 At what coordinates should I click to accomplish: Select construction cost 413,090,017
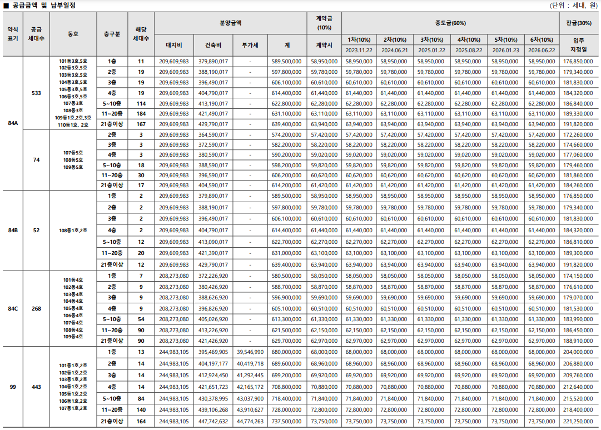[213, 242]
